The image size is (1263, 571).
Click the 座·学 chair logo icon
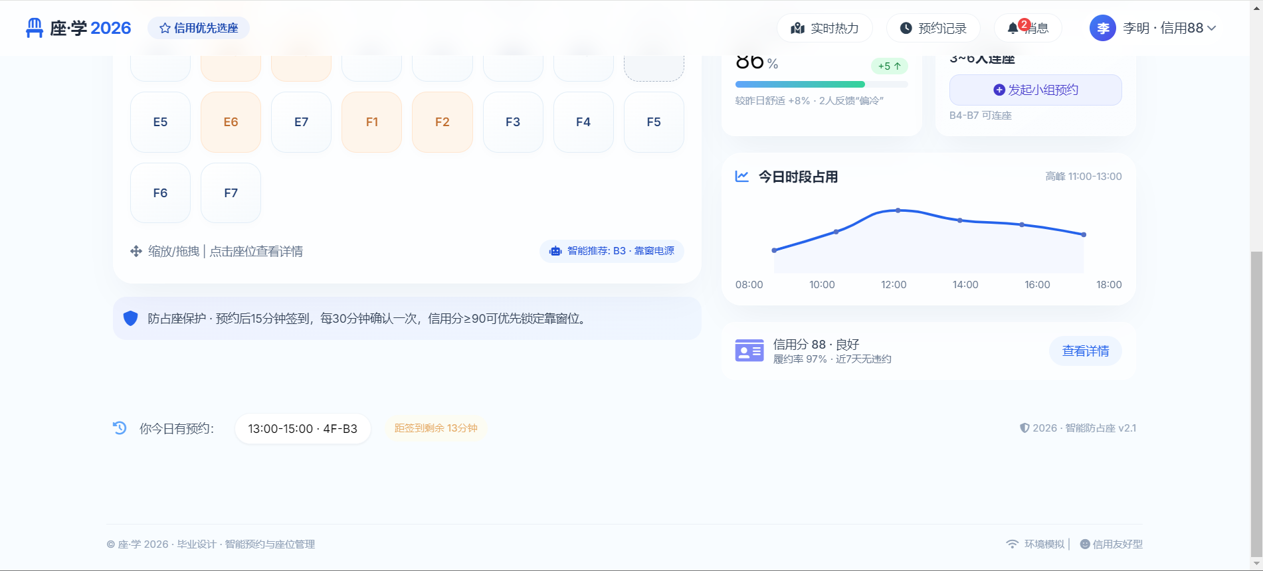(35, 28)
